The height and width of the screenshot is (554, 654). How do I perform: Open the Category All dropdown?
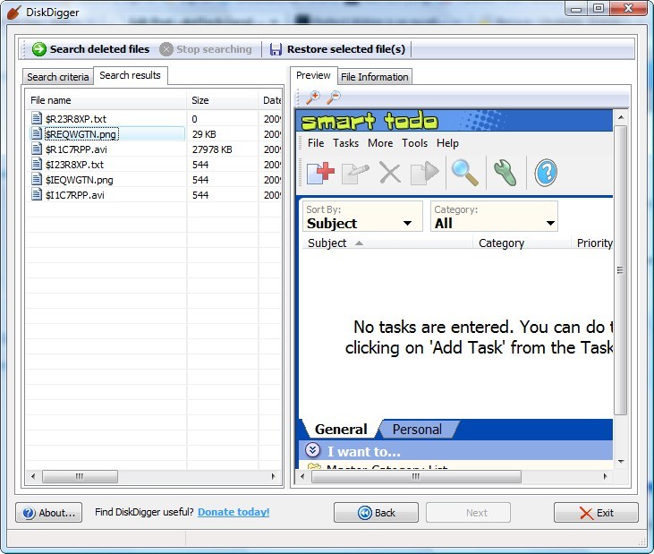tap(494, 216)
